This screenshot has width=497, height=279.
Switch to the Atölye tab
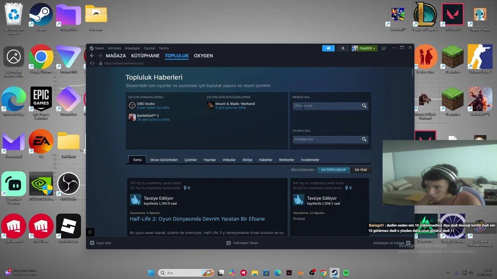tap(247, 160)
